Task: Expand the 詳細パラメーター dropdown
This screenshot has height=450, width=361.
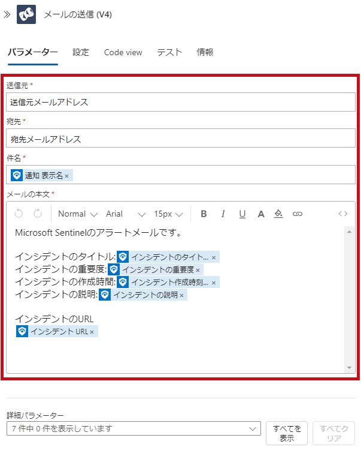Action: (x=134, y=428)
